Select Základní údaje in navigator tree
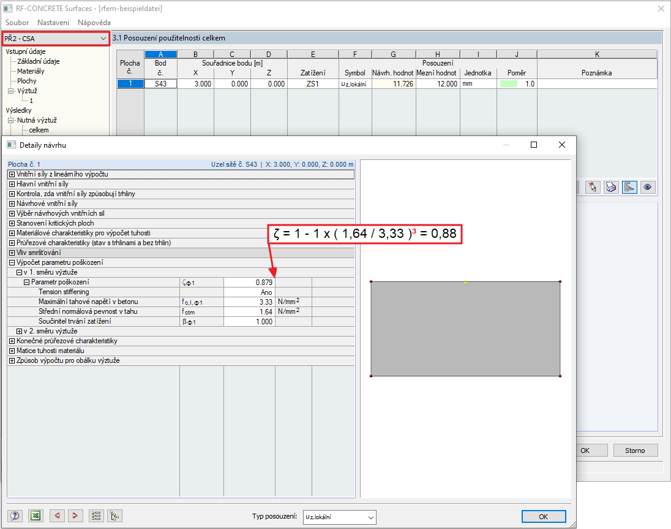This screenshot has width=671, height=529. pos(39,61)
